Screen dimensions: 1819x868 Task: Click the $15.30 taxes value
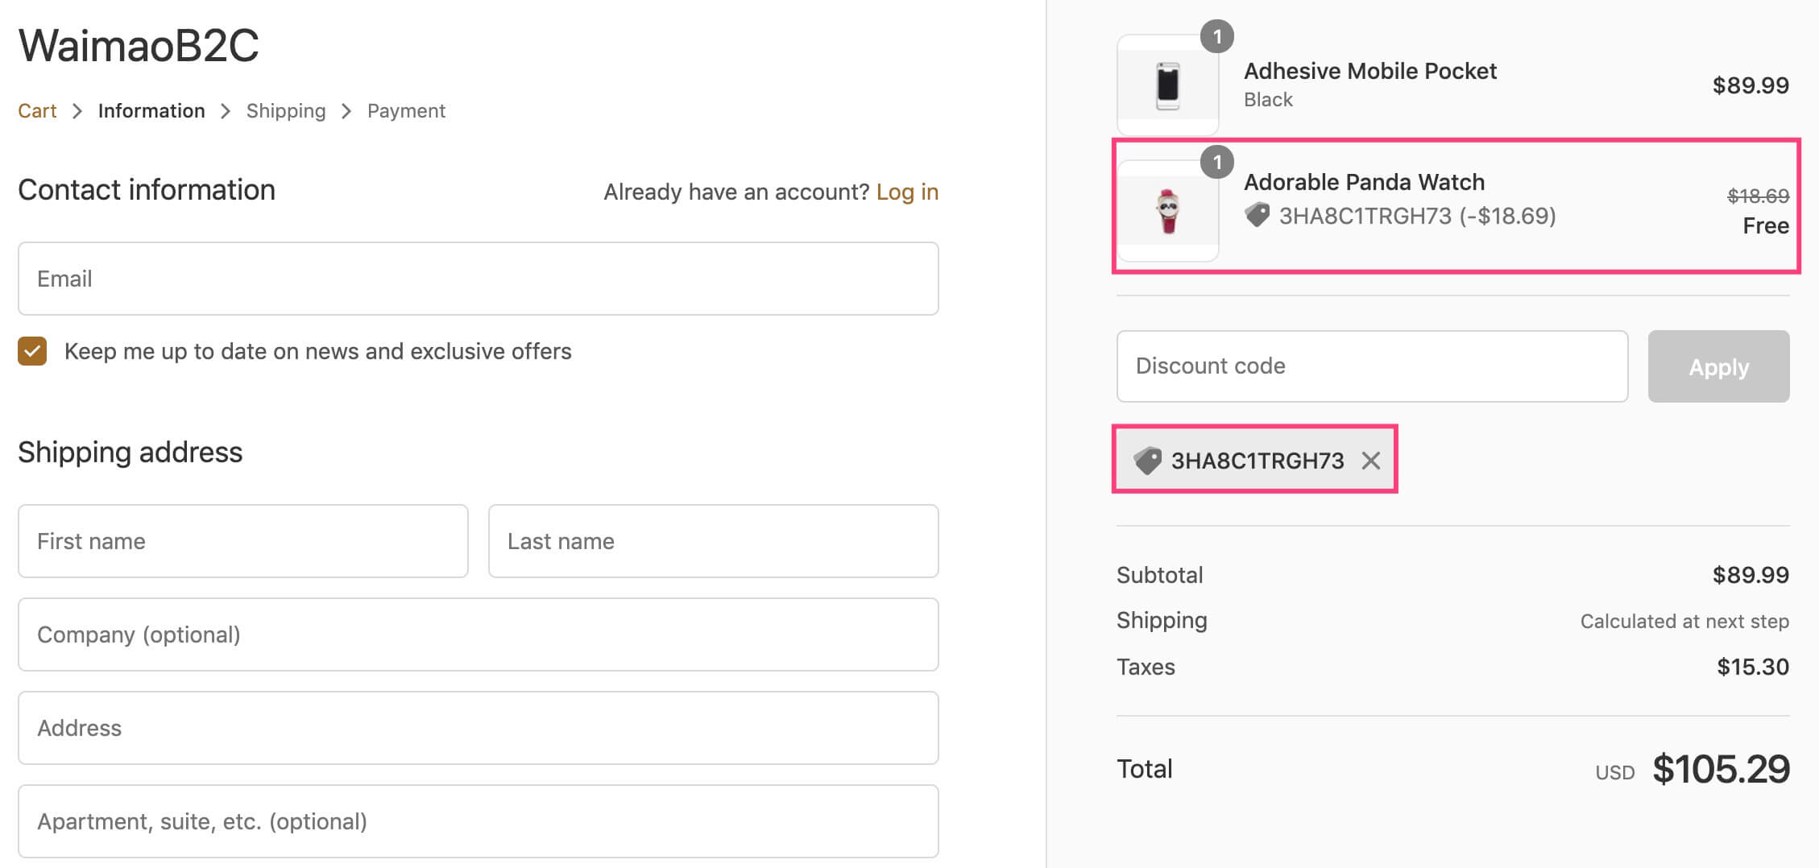pyautogui.click(x=1753, y=667)
